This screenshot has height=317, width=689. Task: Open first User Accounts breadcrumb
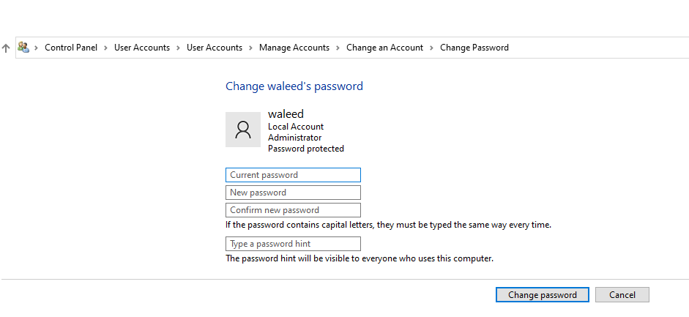[142, 48]
